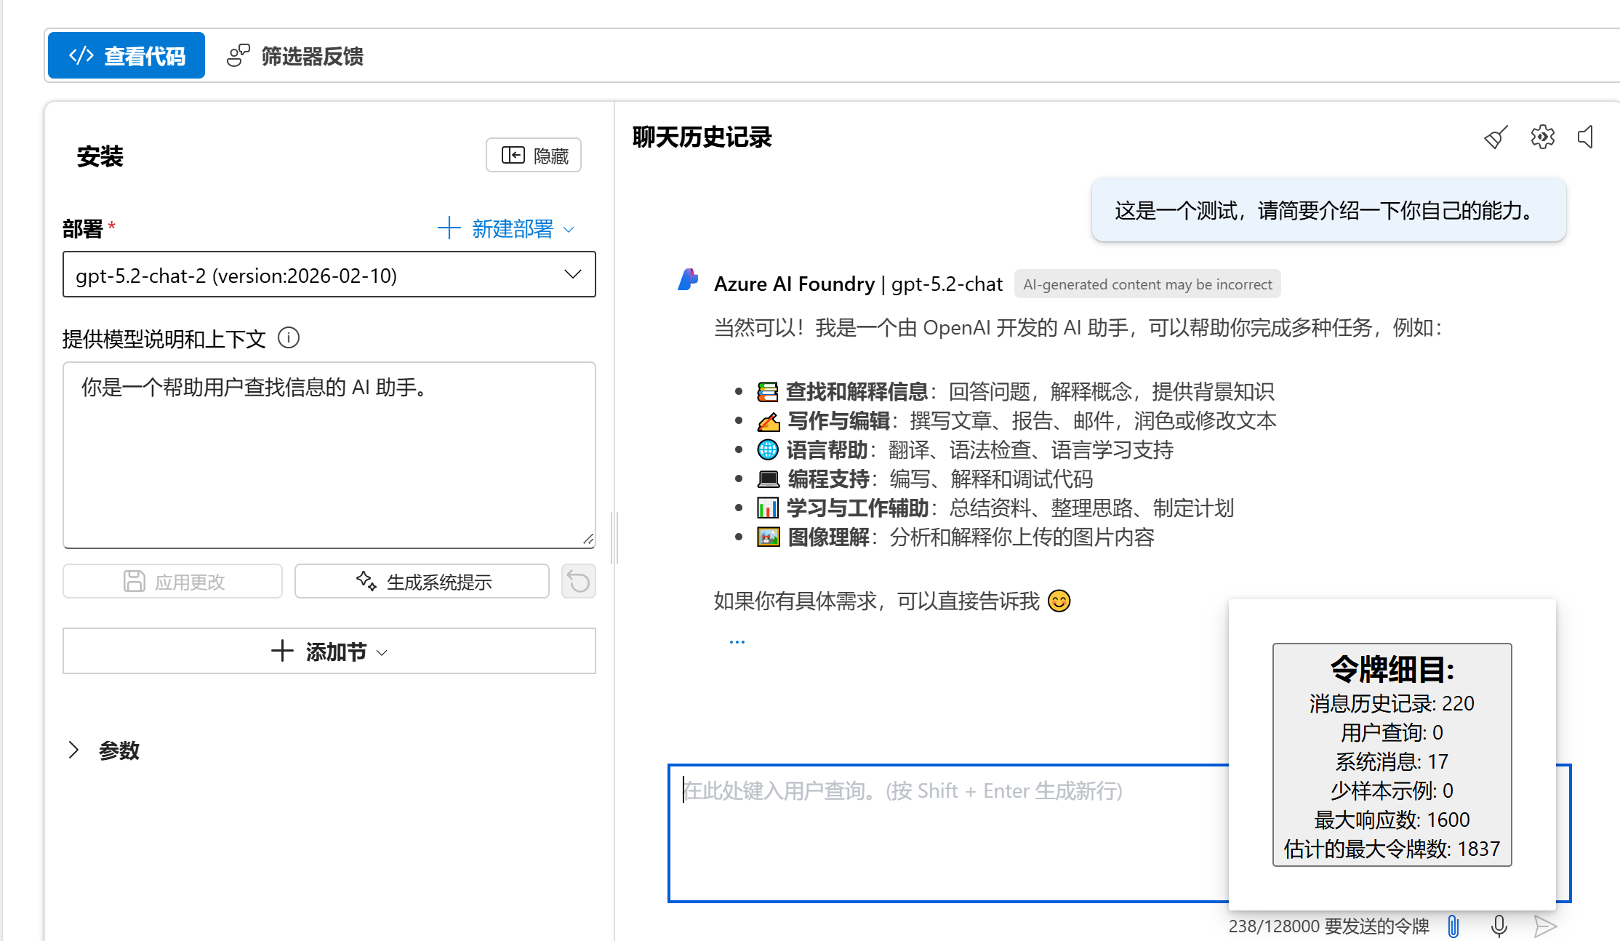Image resolution: width=1620 pixels, height=941 pixels.
Task: Click the paperclip attach file icon
Action: click(x=1453, y=926)
